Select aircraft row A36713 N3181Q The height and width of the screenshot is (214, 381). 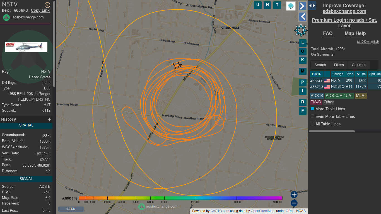(345, 87)
